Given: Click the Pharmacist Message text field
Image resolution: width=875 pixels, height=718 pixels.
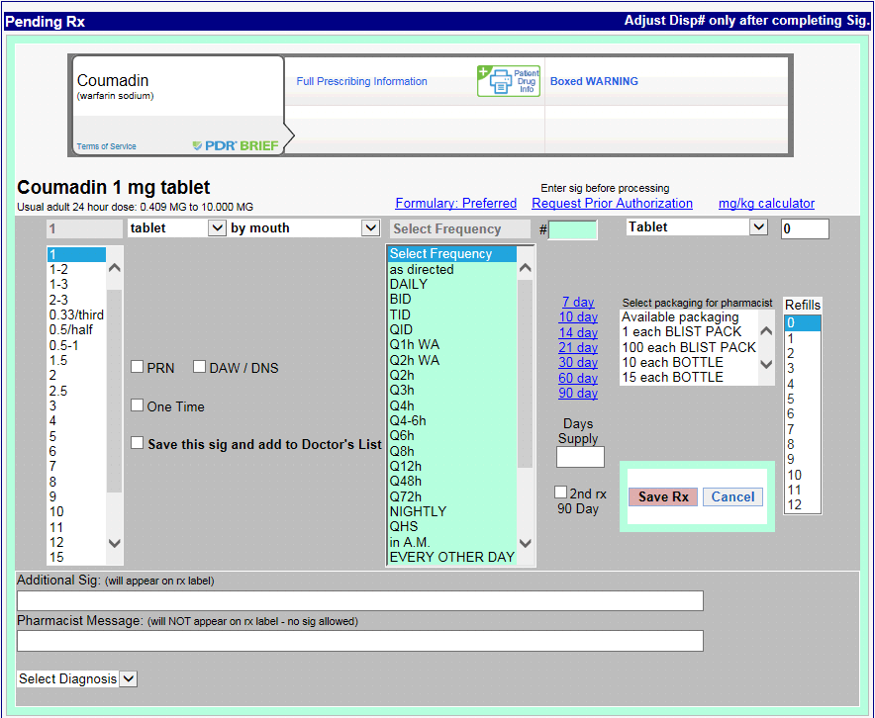Looking at the screenshot, I should (x=360, y=641).
